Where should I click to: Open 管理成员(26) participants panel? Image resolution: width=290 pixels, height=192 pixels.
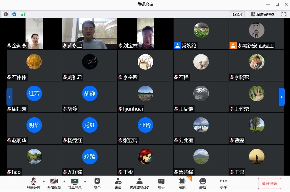pyautogui.click(x=139, y=183)
